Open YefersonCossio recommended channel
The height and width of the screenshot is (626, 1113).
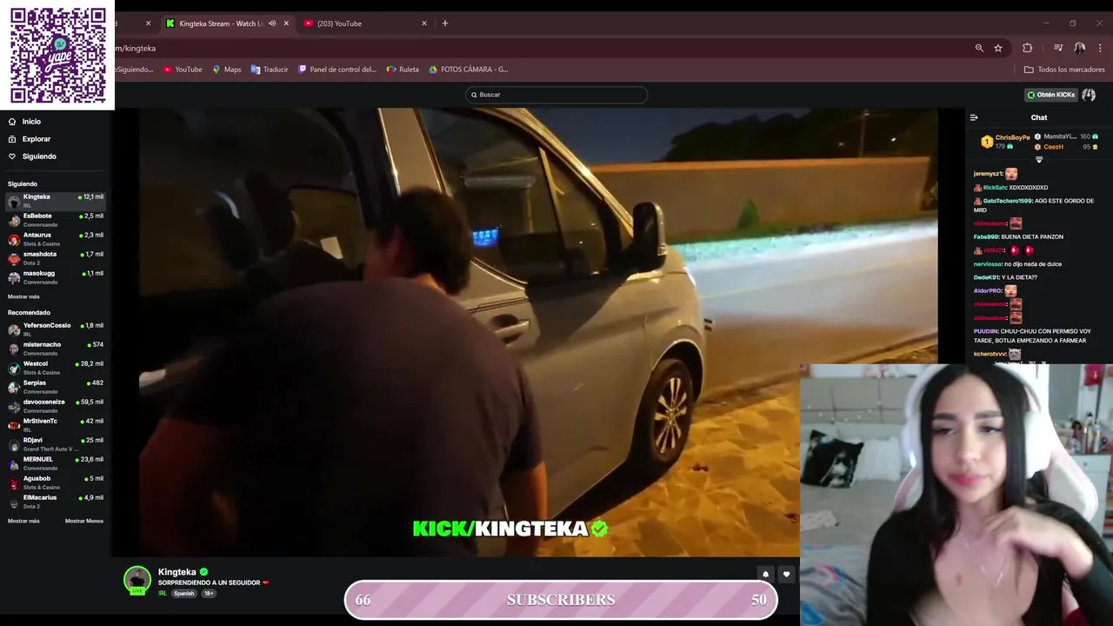click(56, 330)
